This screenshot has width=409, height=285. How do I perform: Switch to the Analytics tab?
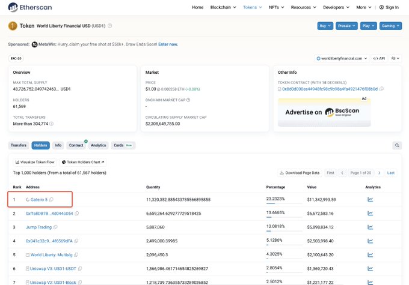click(98, 145)
